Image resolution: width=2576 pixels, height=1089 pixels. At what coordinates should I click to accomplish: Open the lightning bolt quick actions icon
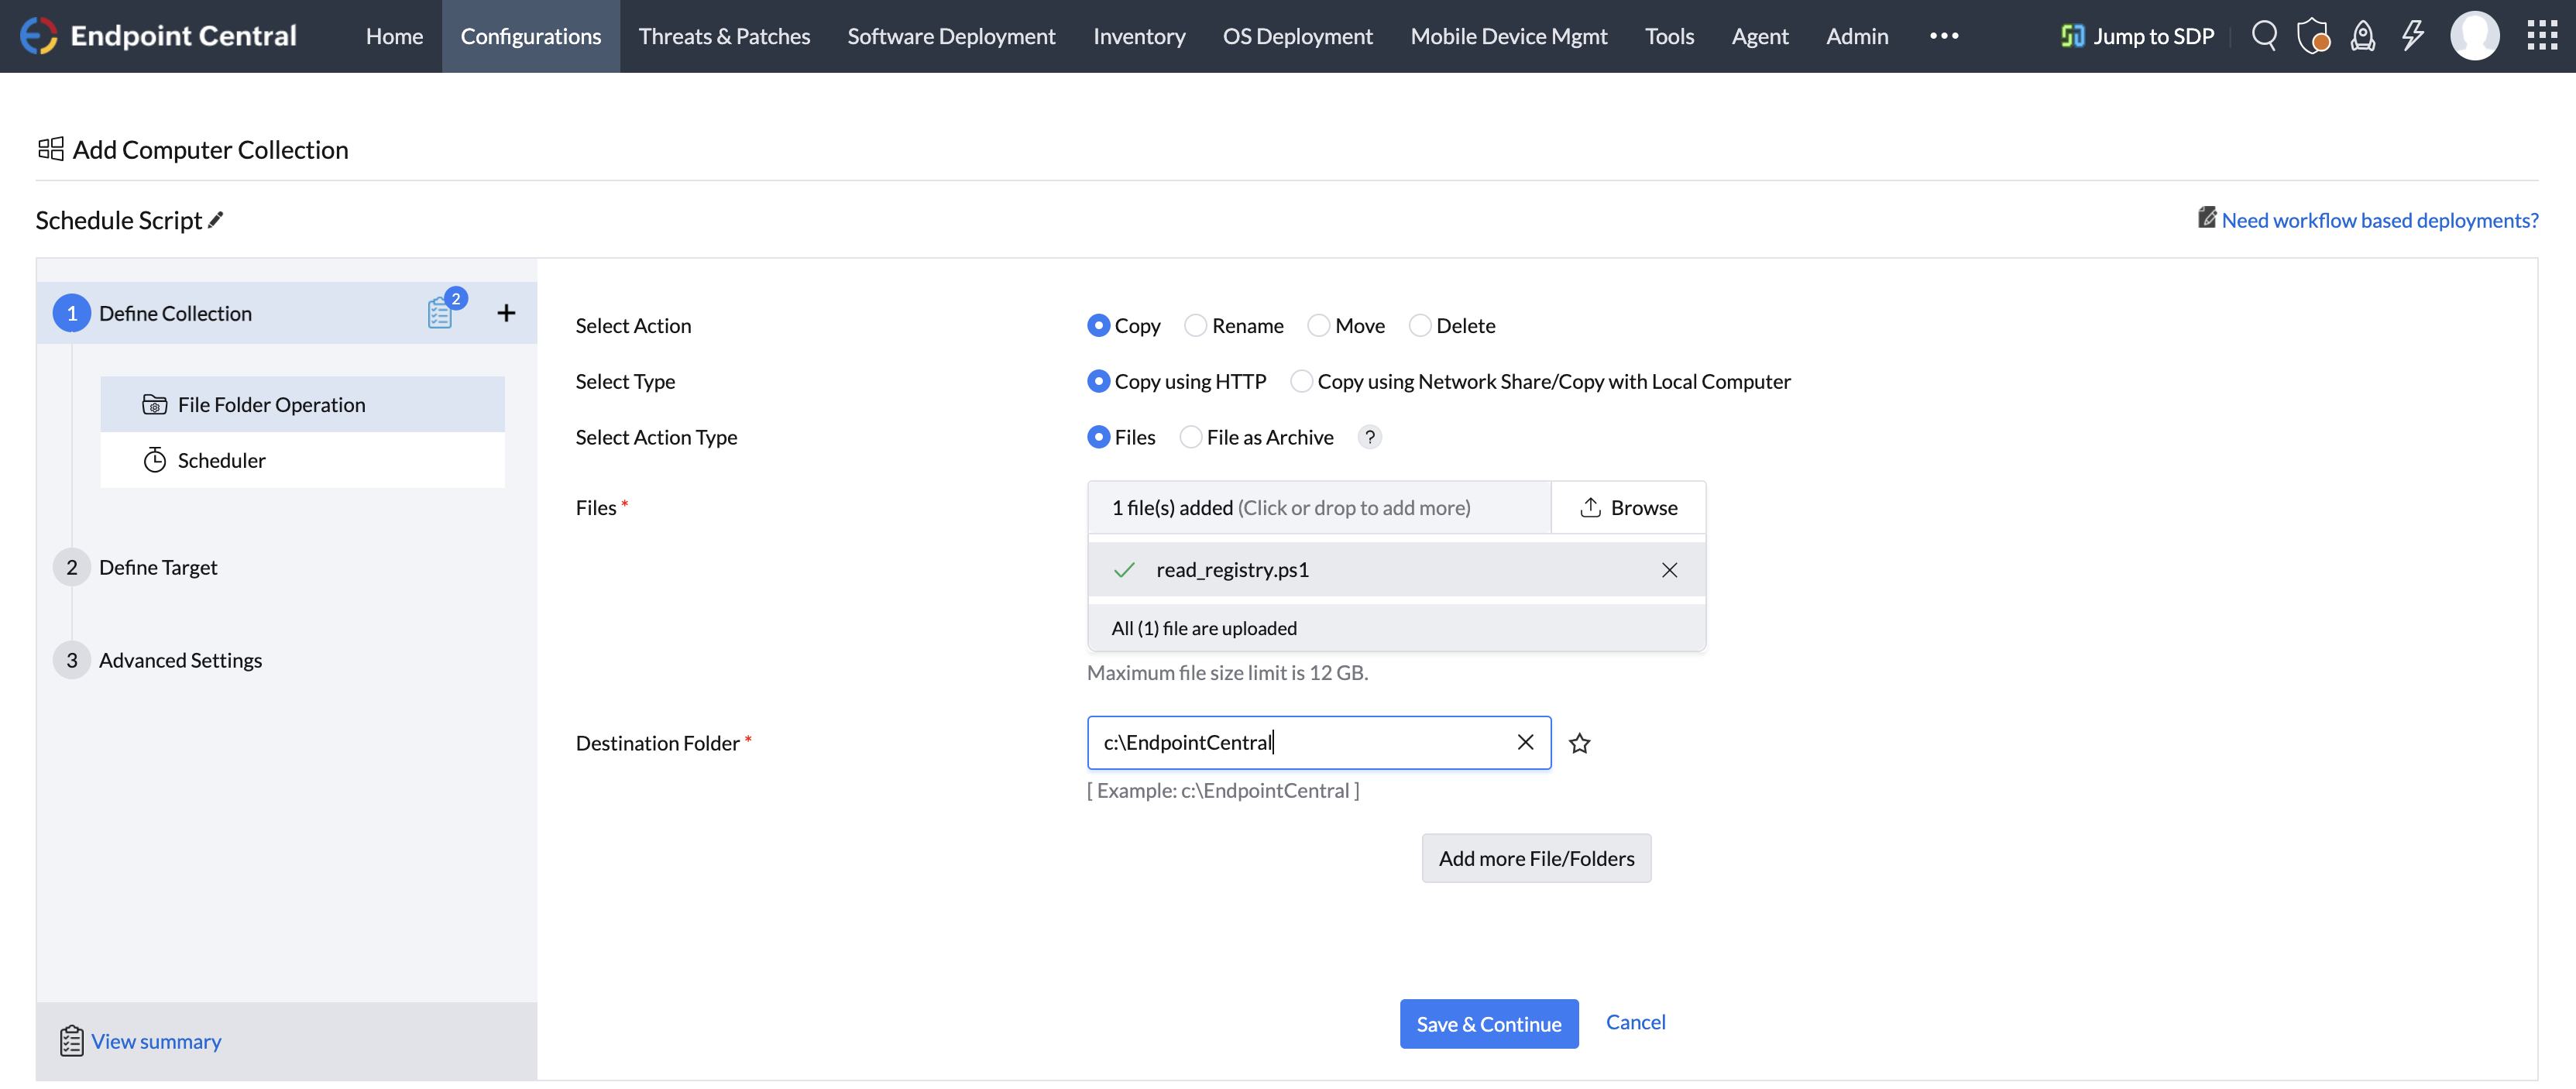click(x=2413, y=36)
